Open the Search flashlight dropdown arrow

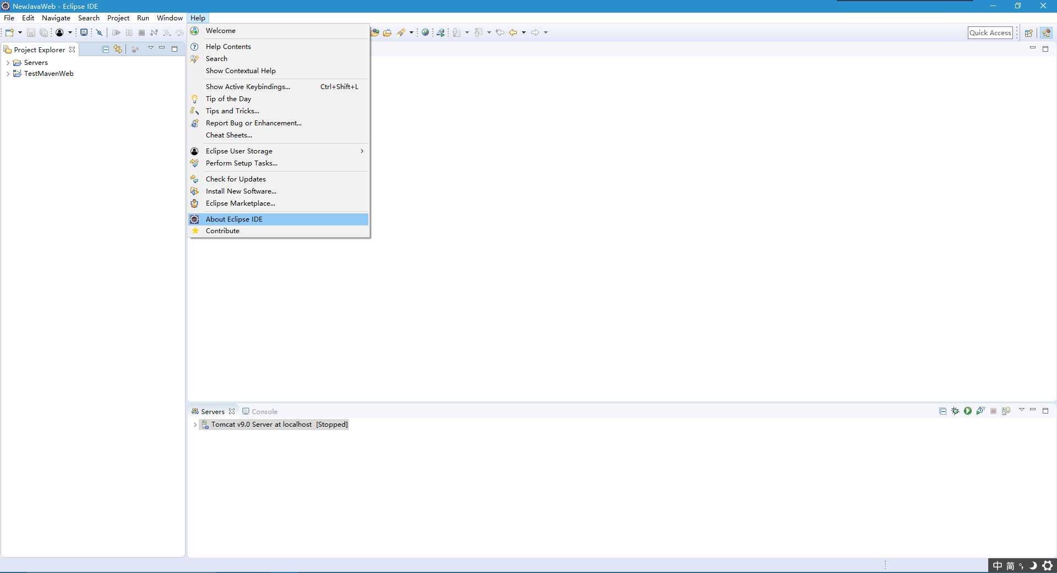pos(411,32)
